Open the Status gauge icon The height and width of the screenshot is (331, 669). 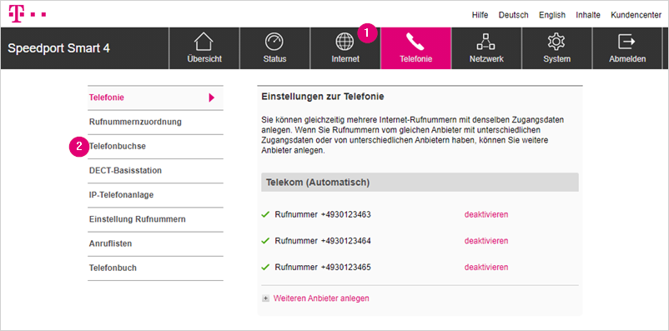(274, 43)
